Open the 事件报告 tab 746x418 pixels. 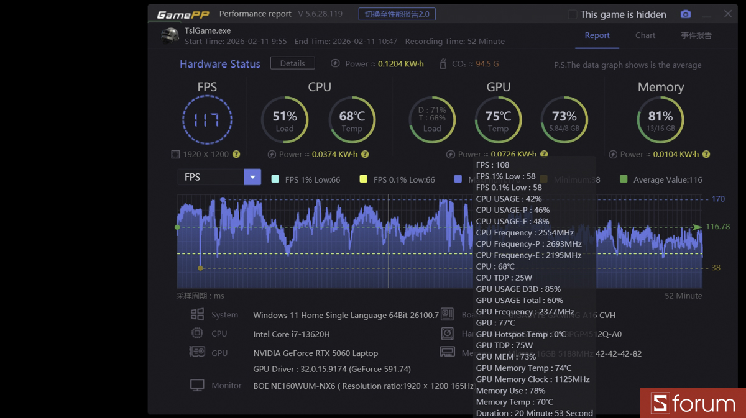pyautogui.click(x=696, y=35)
